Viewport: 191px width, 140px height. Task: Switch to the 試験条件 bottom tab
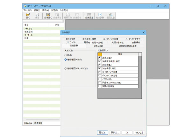point(28,123)
